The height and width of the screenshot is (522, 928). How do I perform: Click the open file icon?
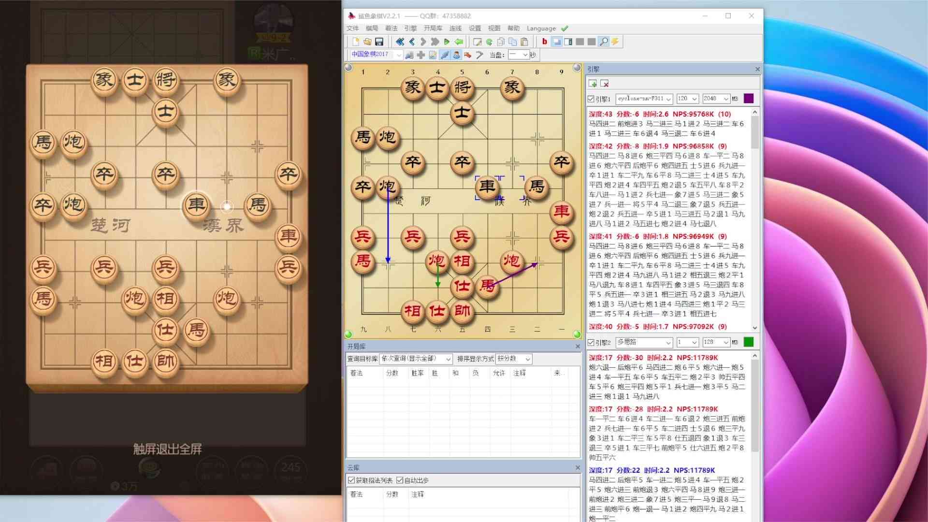point(367,42)
